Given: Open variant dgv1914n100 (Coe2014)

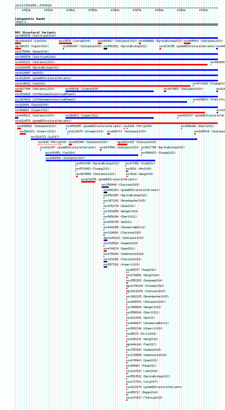Looking at the screenshot, I should [x=31, y=41].
